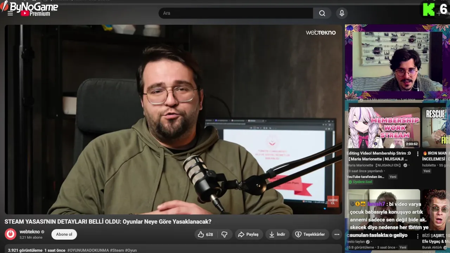Open options for Maria Marionette video

tap(418, 154)
